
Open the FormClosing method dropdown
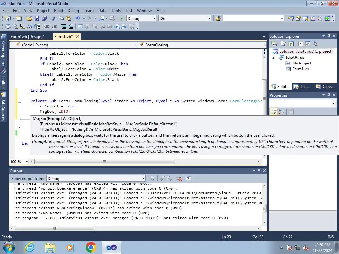click(x=265, y=45)
